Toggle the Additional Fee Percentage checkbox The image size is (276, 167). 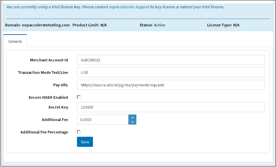[x=79, y=132]
